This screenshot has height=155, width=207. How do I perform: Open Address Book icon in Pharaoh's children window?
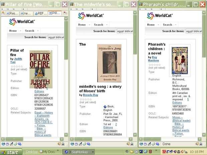pos(153,144)
